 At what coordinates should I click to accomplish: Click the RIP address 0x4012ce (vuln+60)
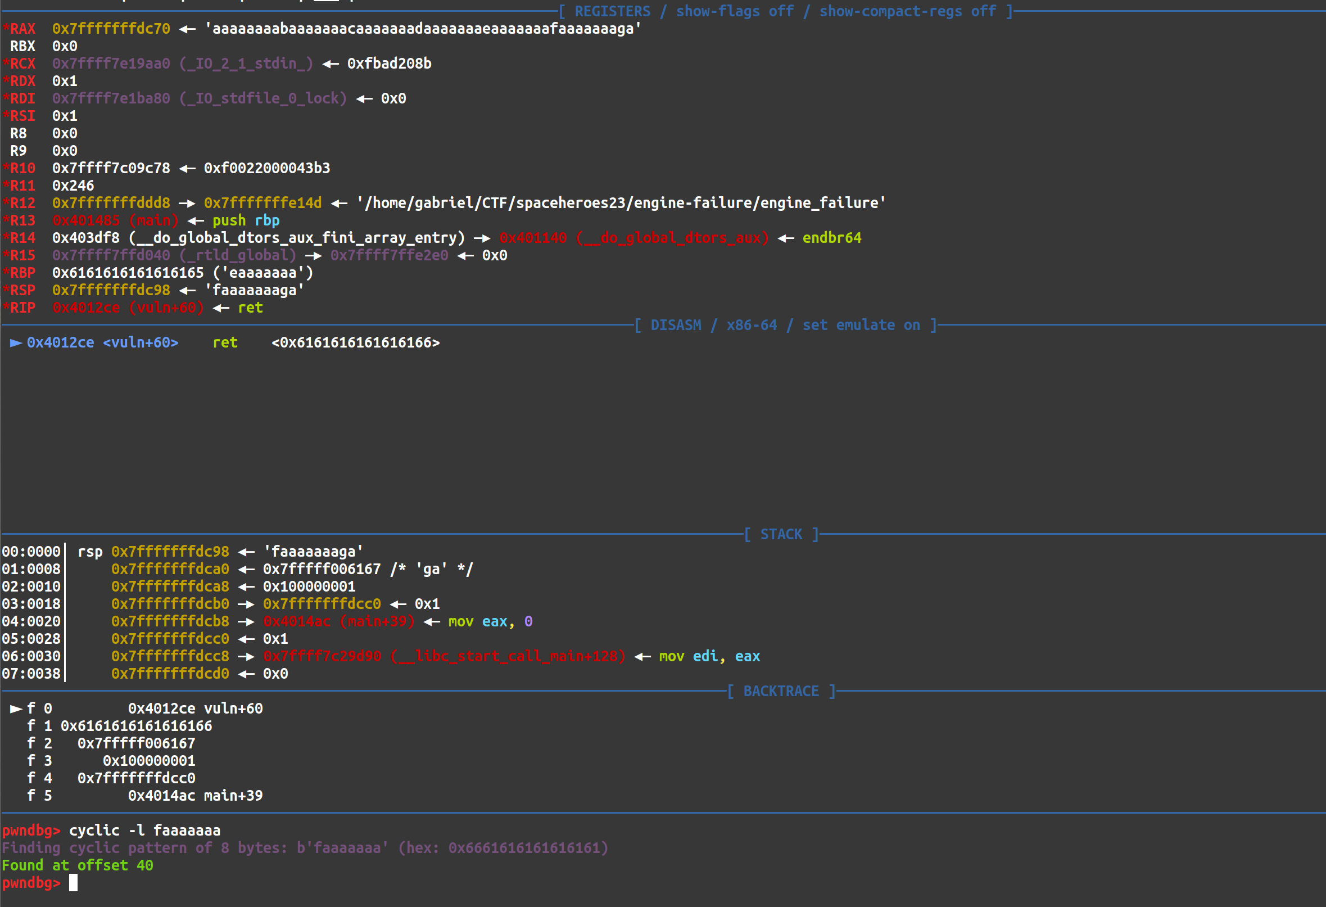tap(128, 308)
